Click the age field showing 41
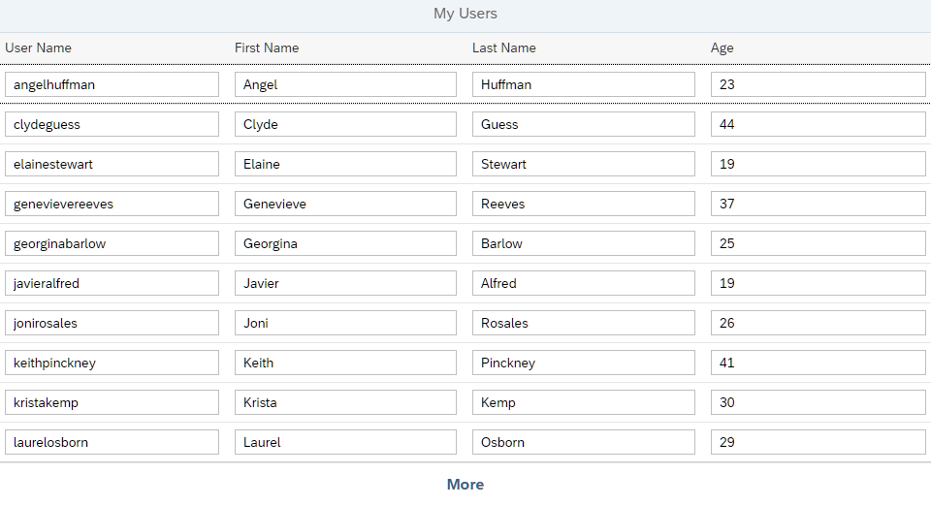The height and width of the screenshot is (506, 931). pos(819,363)
